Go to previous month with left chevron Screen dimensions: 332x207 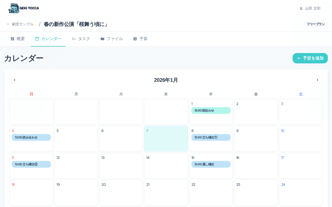15,80
